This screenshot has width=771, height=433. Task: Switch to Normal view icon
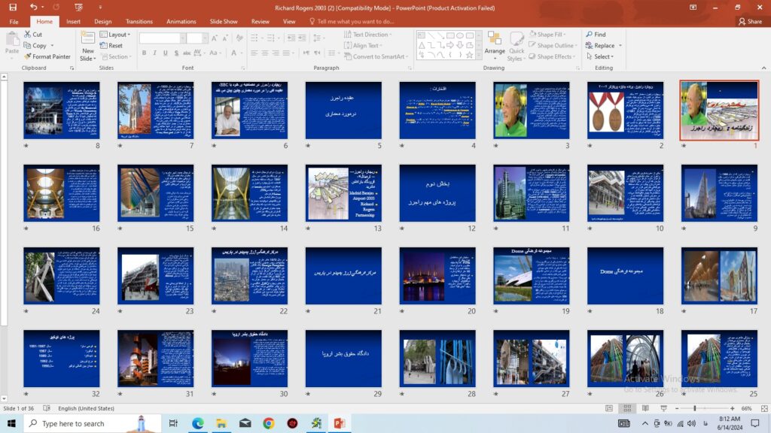609,408
